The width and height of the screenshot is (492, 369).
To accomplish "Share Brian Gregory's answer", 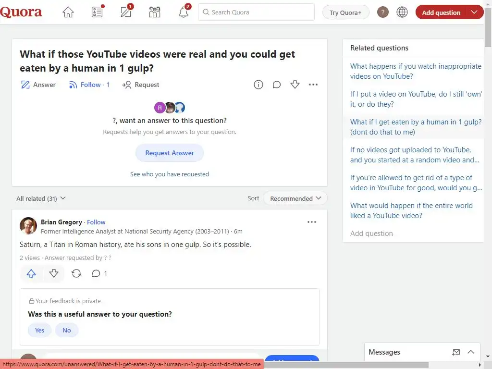I will pos(76,273).
